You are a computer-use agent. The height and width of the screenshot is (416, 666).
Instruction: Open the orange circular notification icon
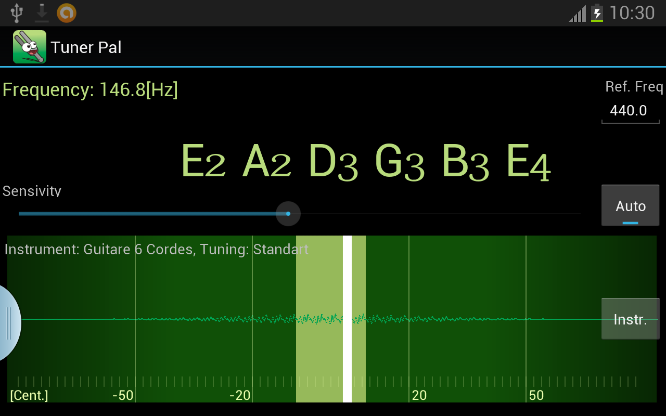[67, 13]
